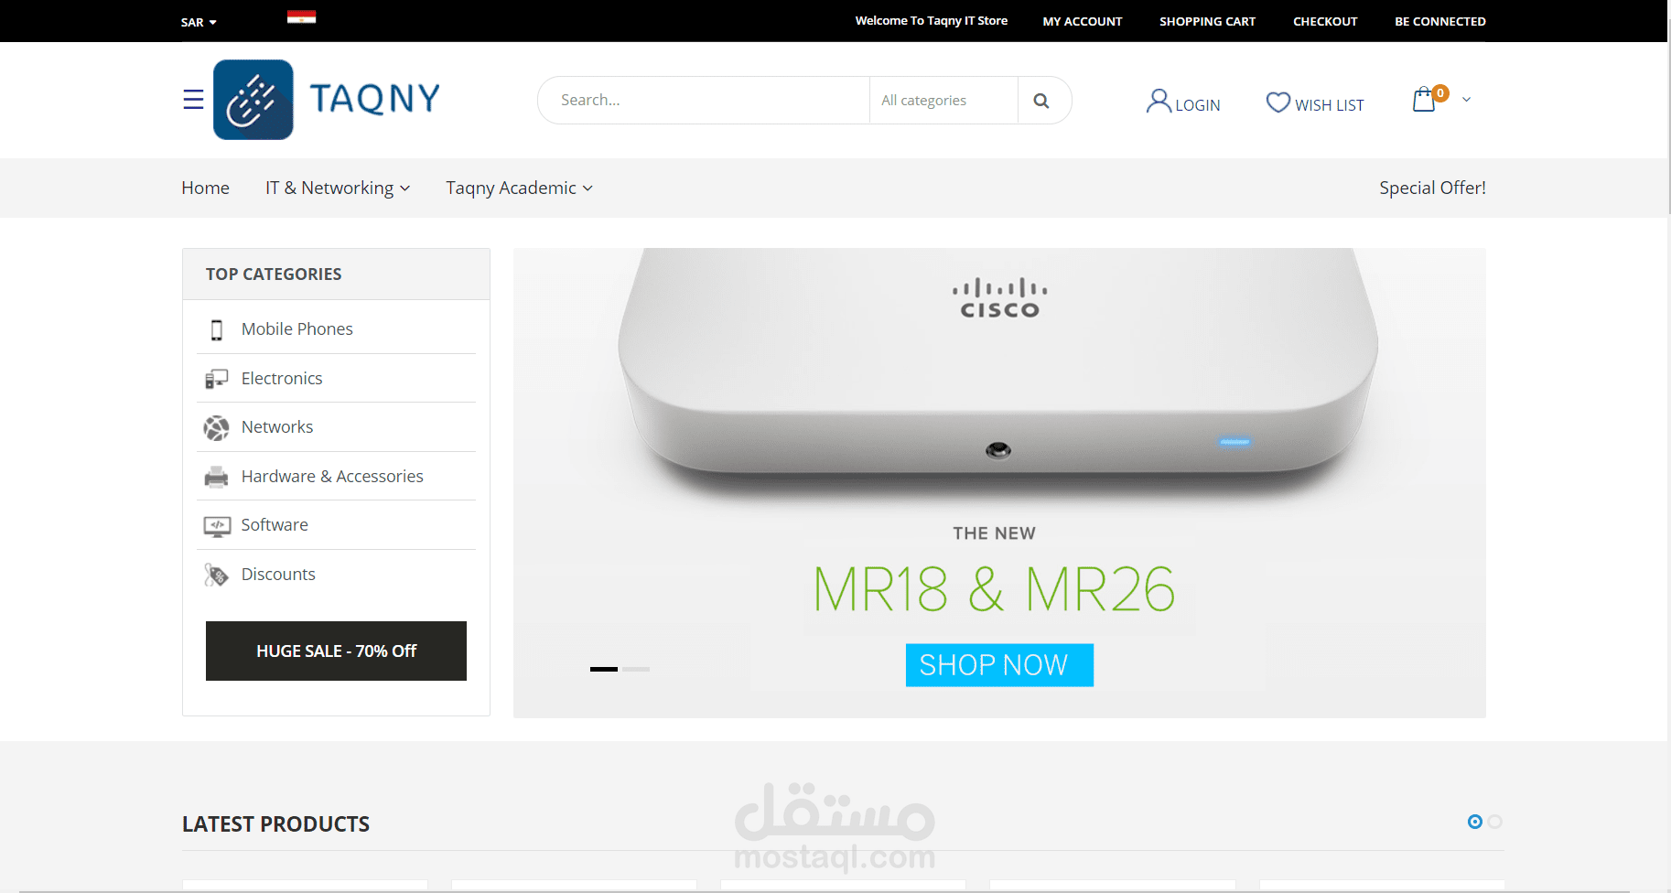Click the Egypt flag icon
The image size is (1671, 893).
tap(301, 16)
